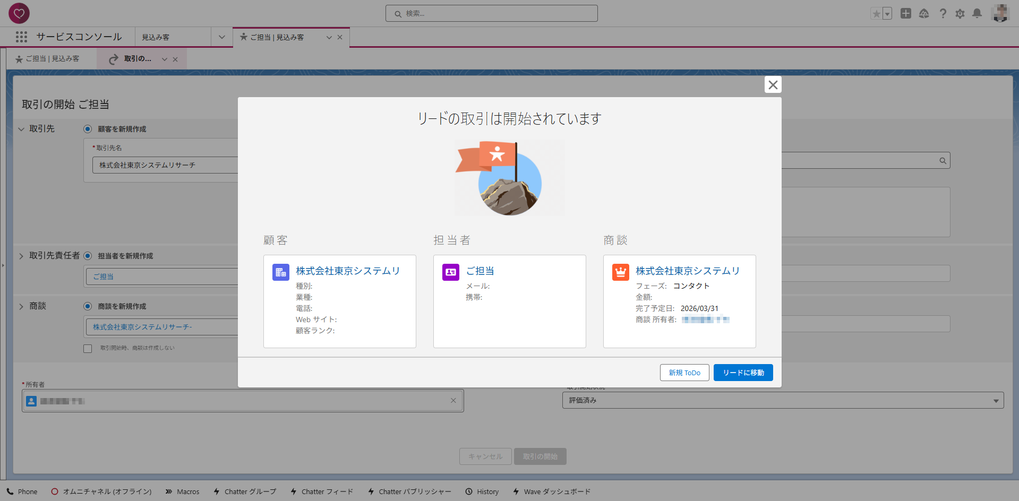
Task: Open Phone in the utility bar
Action: point(22,491)
